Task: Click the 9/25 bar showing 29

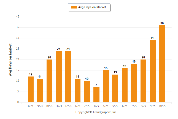Action: [153, 71]
